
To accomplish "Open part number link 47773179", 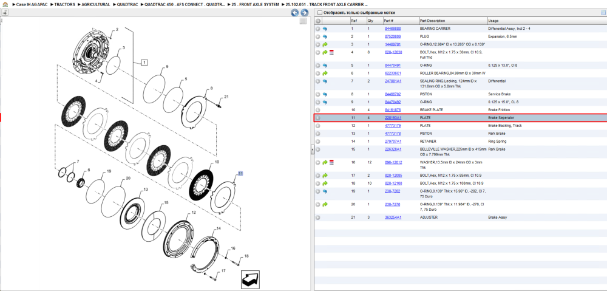I will click(393, 126).
